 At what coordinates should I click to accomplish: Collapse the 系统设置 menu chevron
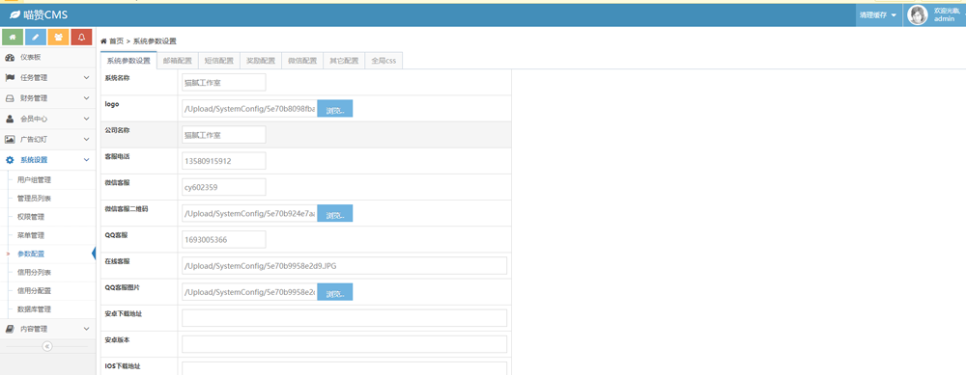(86, 160)
